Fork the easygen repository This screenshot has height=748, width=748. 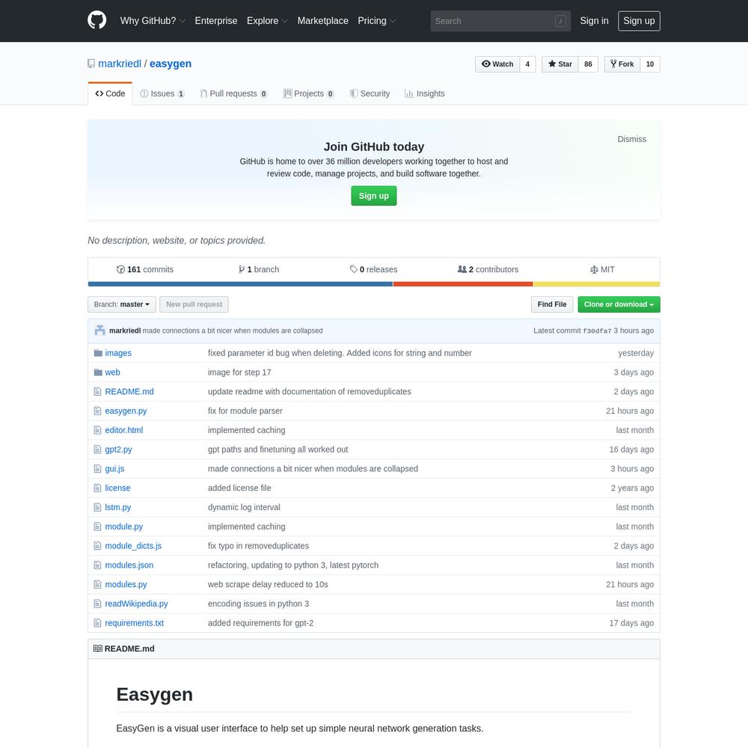(x=622, y=64)
